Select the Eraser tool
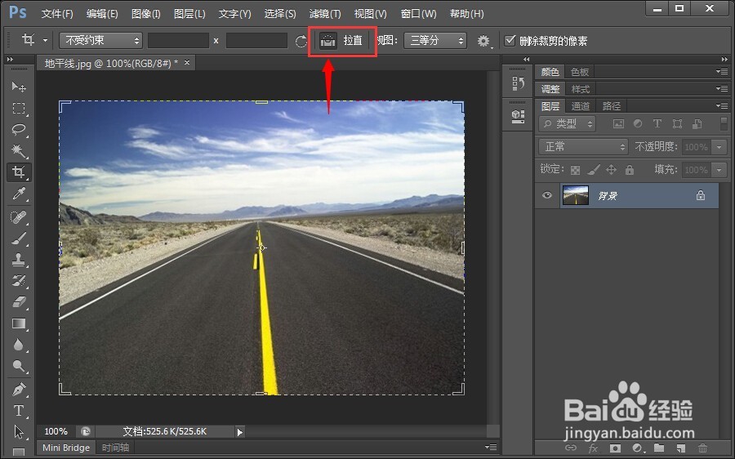 (19, 302)
